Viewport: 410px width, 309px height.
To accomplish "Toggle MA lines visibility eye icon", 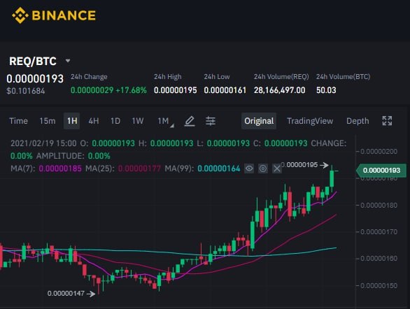I will click(x=249, y=168).
